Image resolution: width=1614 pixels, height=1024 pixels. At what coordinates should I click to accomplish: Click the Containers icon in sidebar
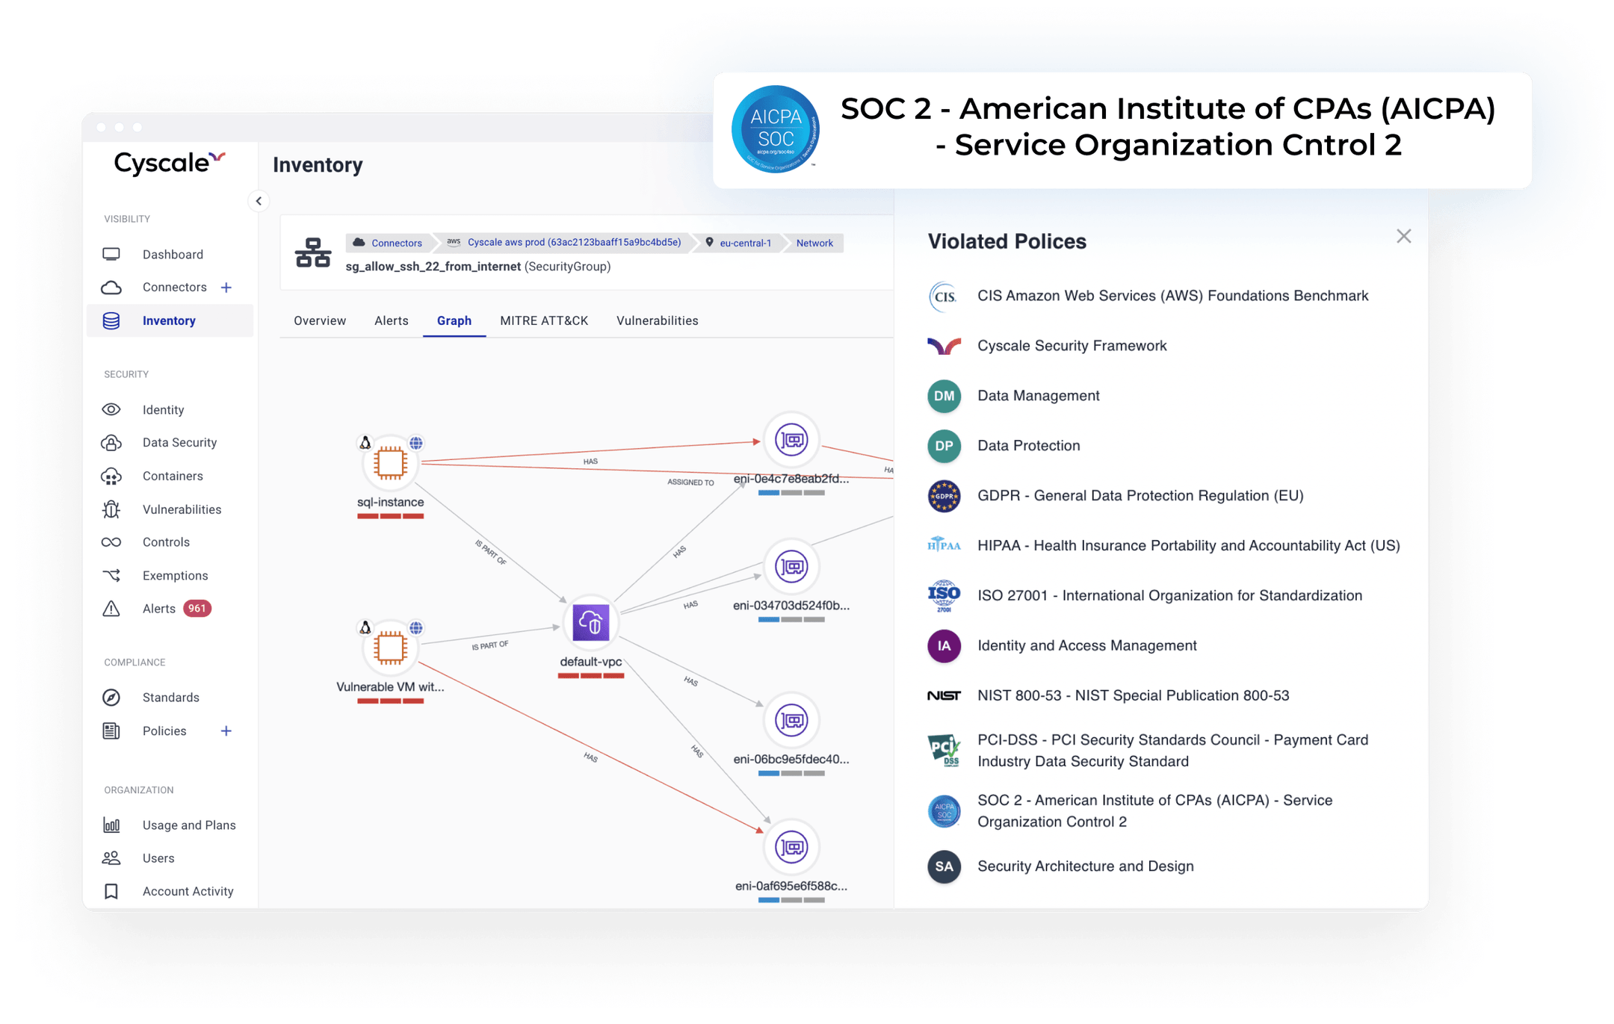[111, 476]
